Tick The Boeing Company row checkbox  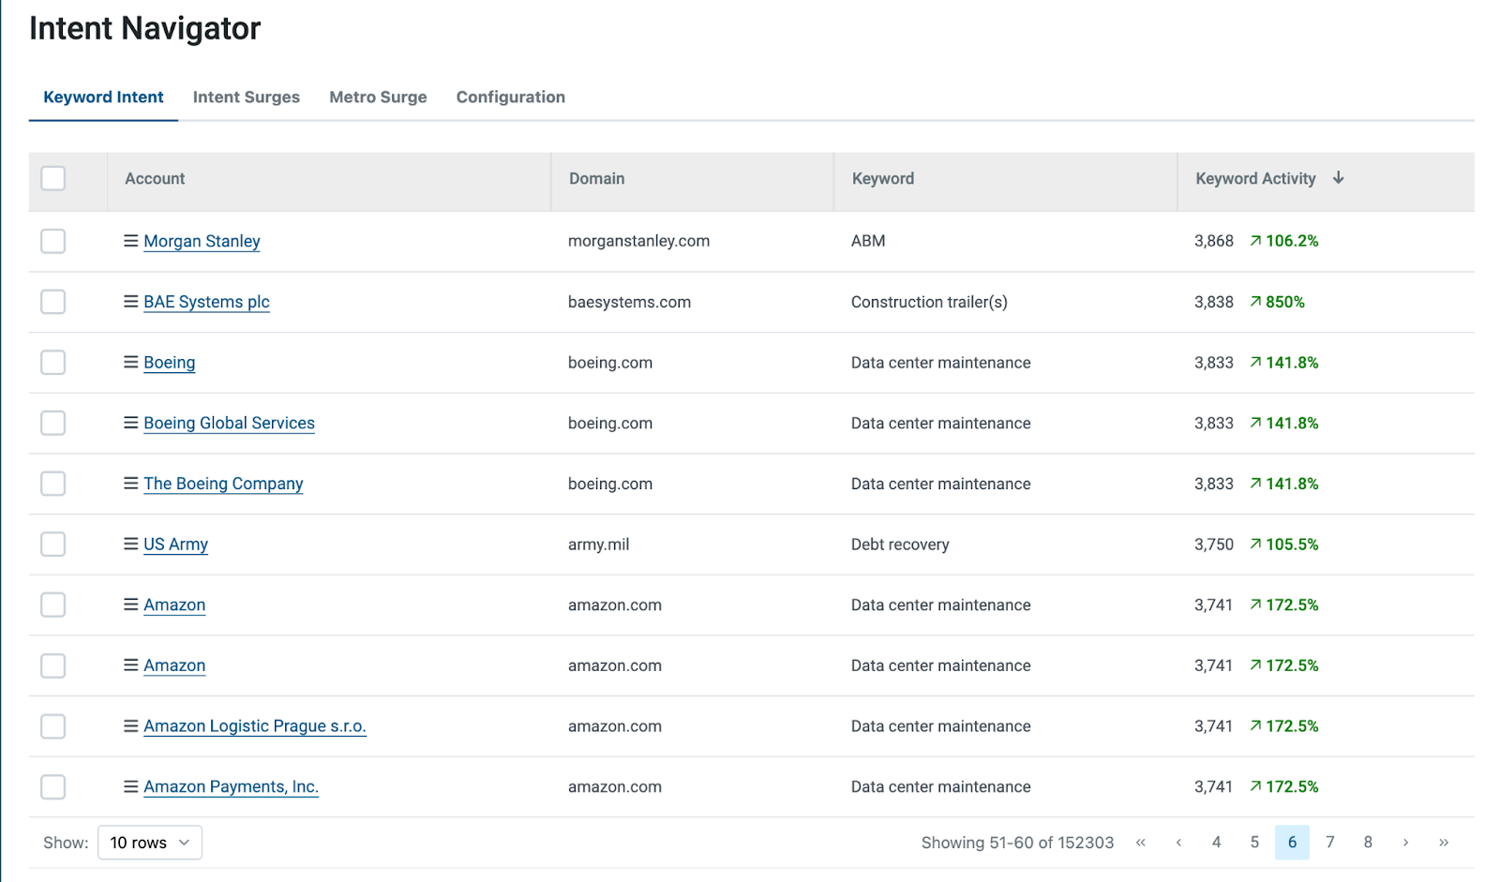pyautogui.click(x=53, y=484)
